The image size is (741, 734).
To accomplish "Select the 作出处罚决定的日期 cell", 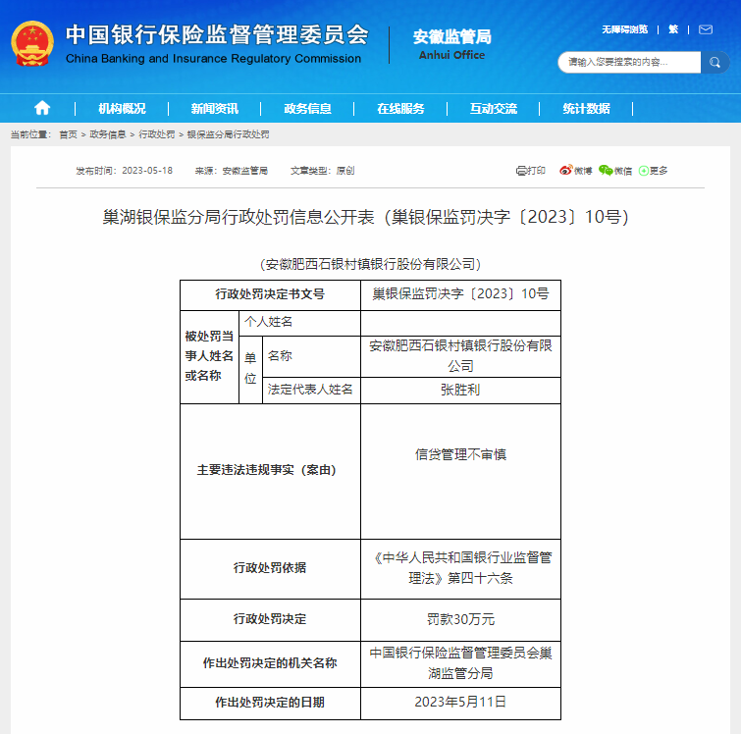I will 270,703.
